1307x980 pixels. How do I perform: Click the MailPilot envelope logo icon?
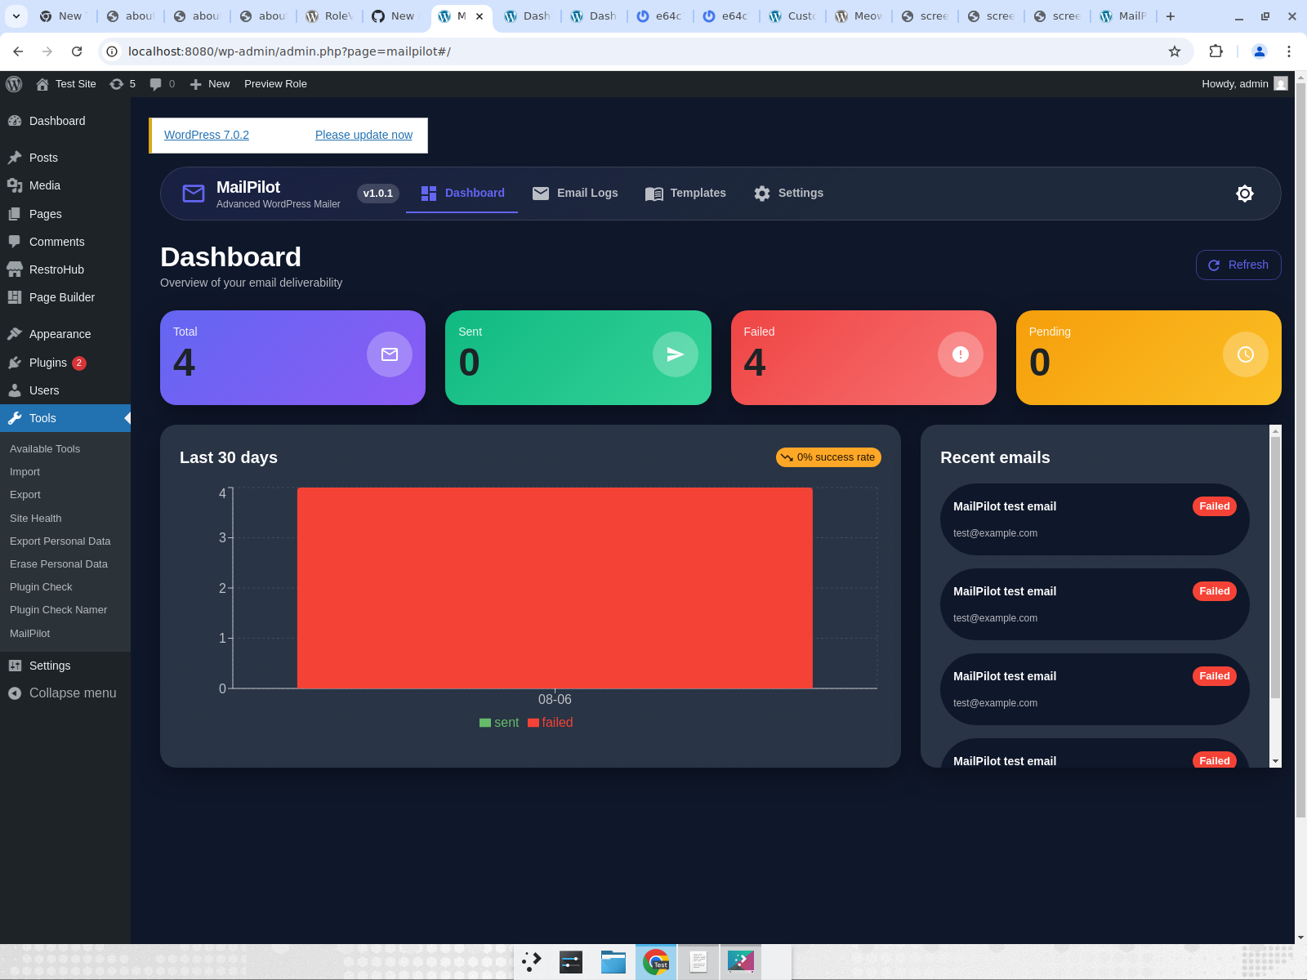tap(194, 194)
